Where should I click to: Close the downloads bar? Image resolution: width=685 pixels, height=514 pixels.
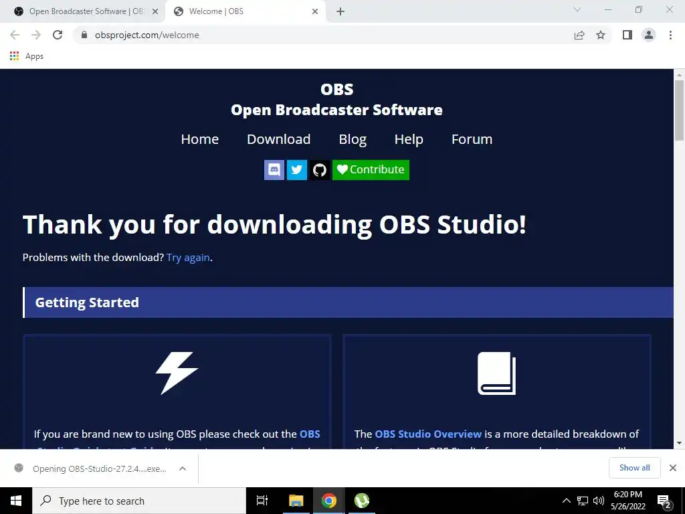coord(673,468)
